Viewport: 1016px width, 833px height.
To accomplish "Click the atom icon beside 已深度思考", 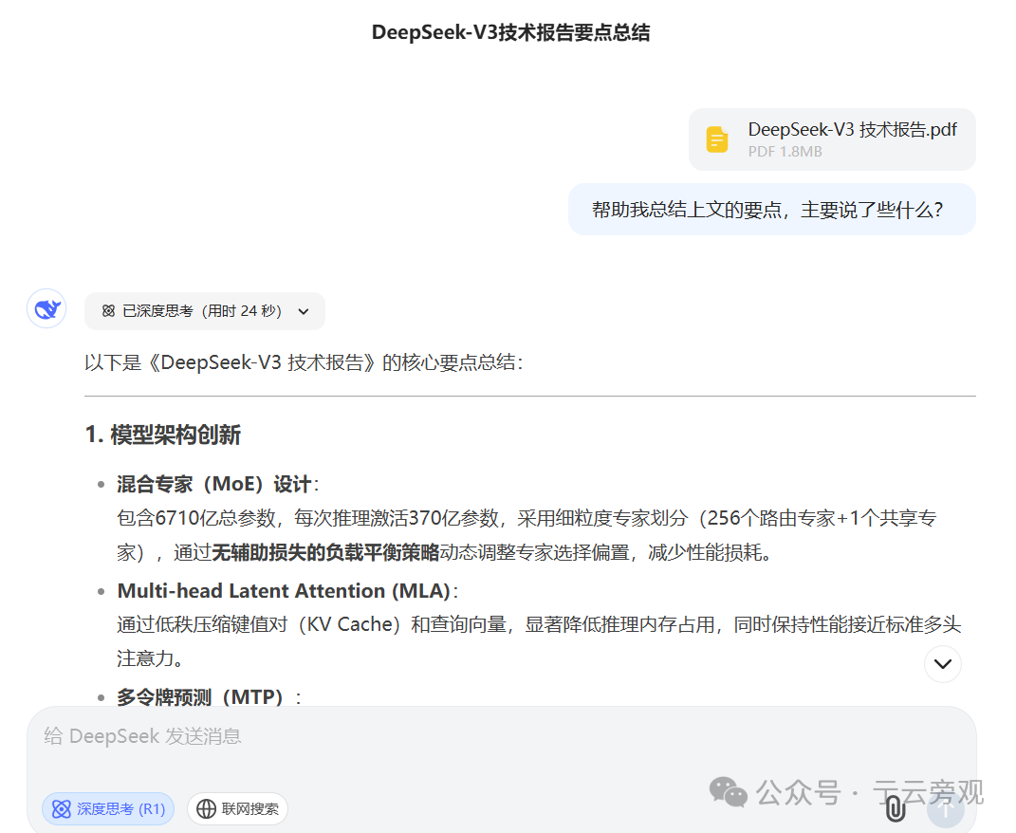I will click(x=108, y=311).
